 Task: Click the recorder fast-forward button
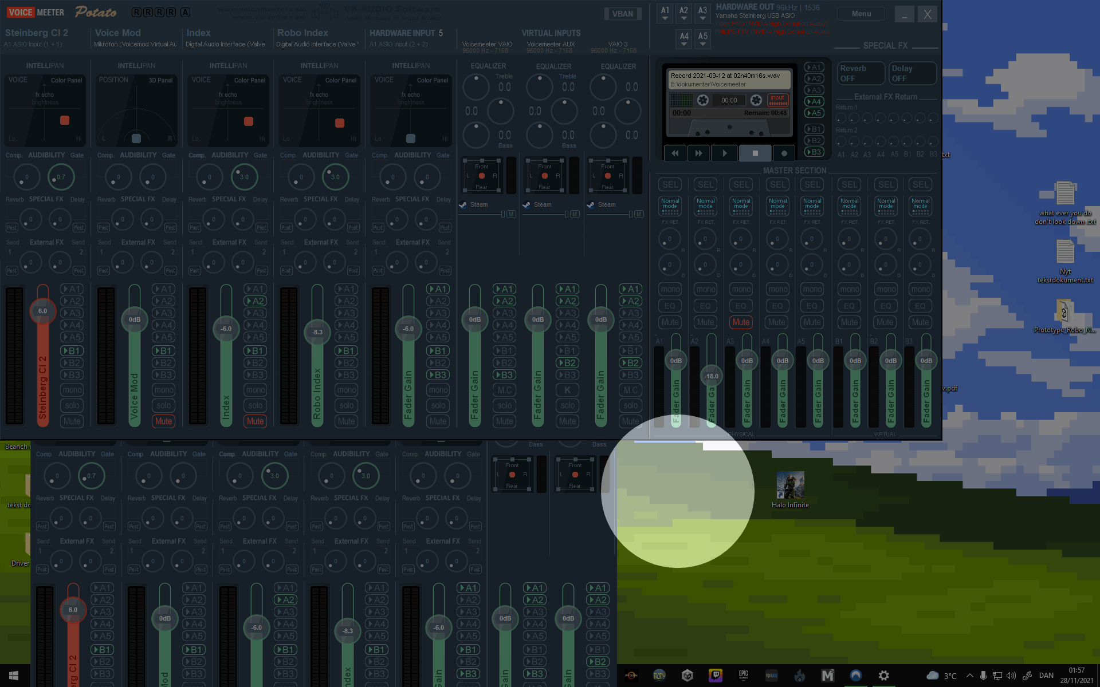pyautogui.click(x=698, y=153)
